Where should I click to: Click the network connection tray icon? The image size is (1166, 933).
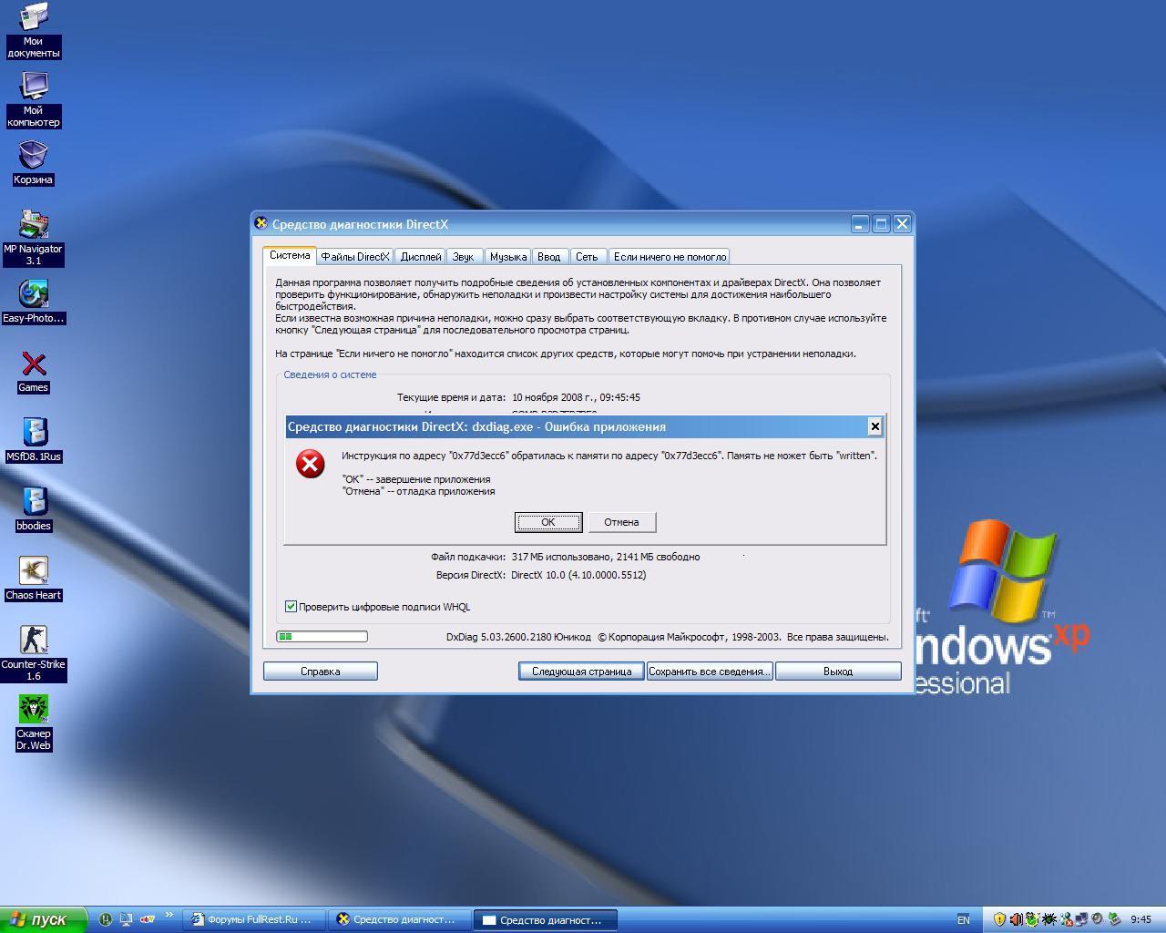[1081, 919]
